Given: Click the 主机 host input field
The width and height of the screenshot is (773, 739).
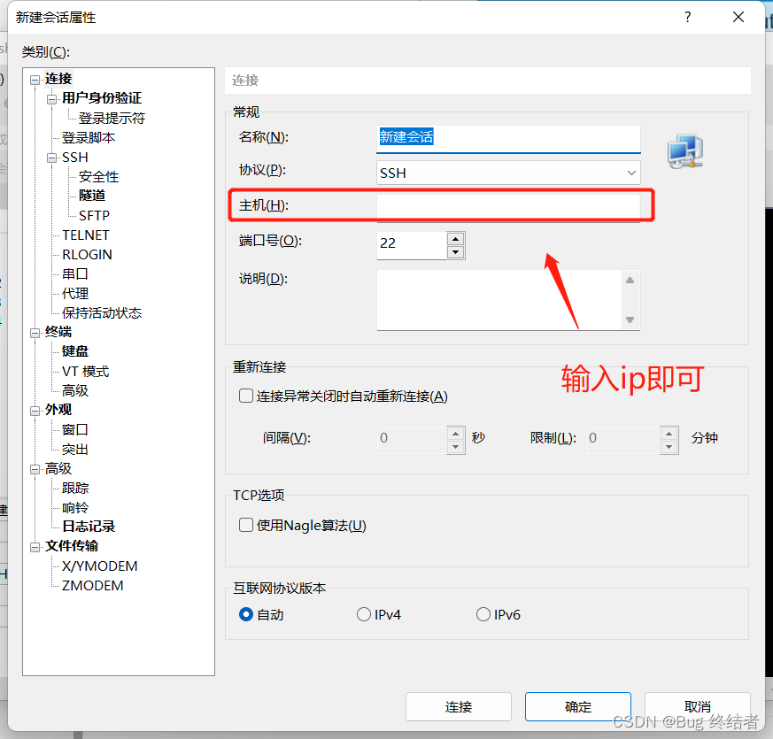Looking at the screenshot, I should point(507,206).
